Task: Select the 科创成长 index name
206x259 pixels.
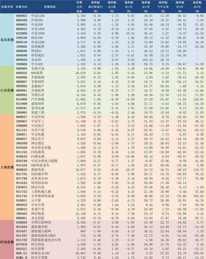Action: click(38, 55)
